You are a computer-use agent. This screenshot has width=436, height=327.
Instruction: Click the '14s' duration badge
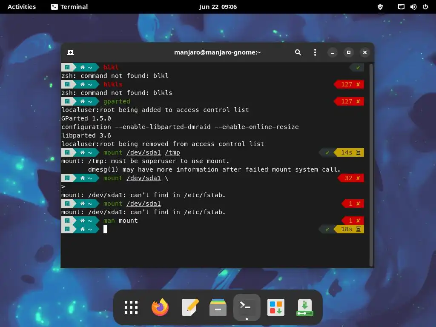point(349,152)
